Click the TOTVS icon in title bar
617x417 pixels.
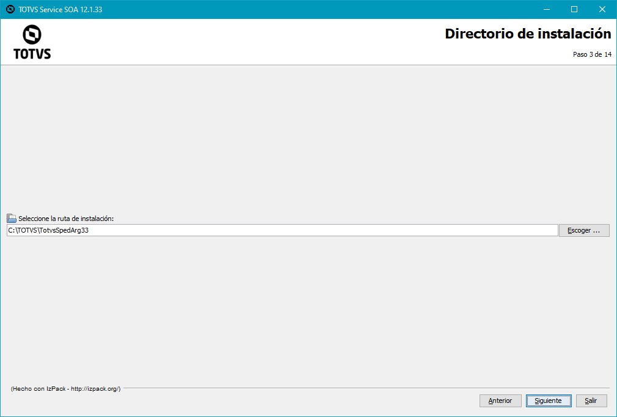[10, 9]
